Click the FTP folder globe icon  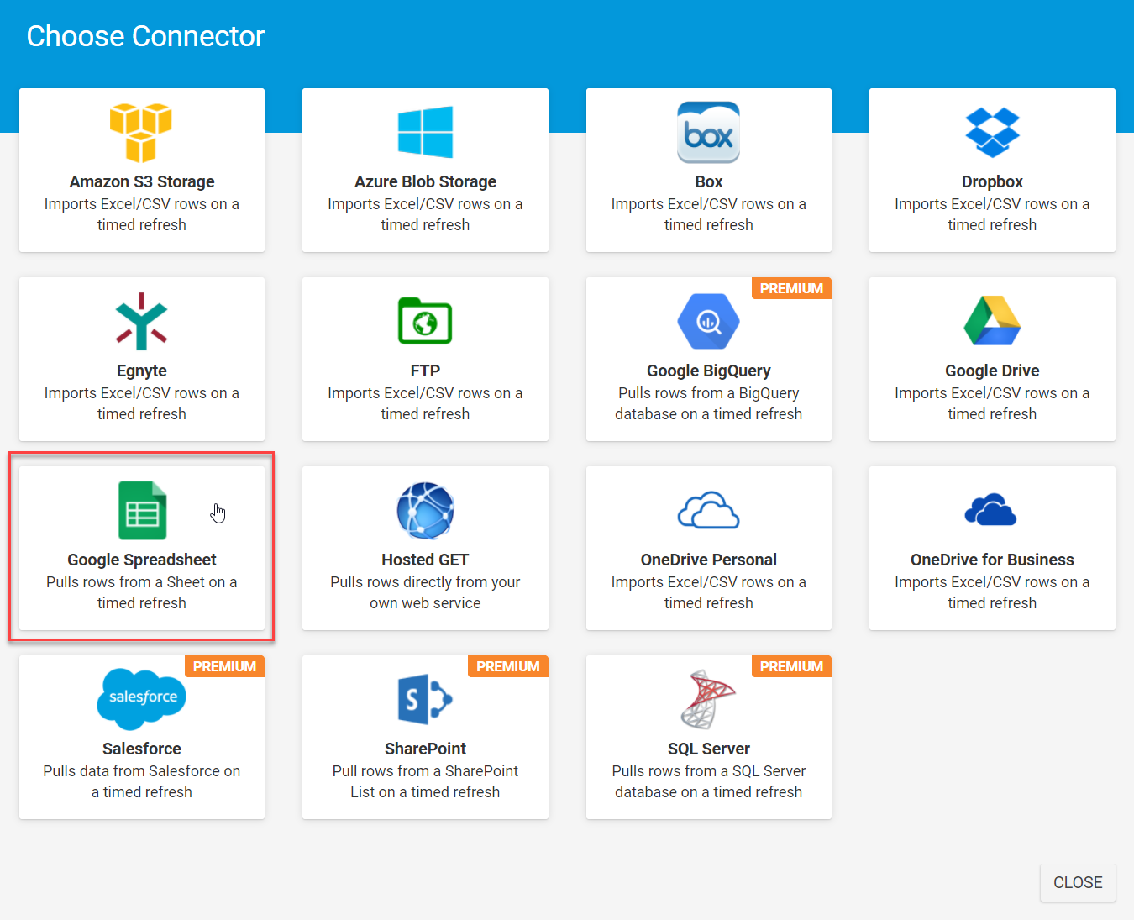coord(425,321)
